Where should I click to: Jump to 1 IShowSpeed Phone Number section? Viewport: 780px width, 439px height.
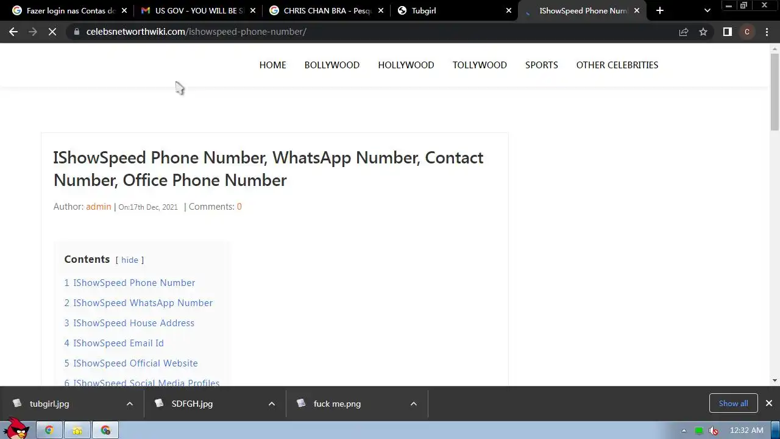tap(130, 283)
